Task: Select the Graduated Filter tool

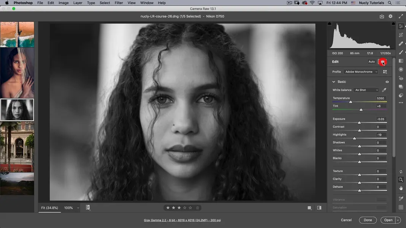Action: pyautogui.click(x=401, y=61)
